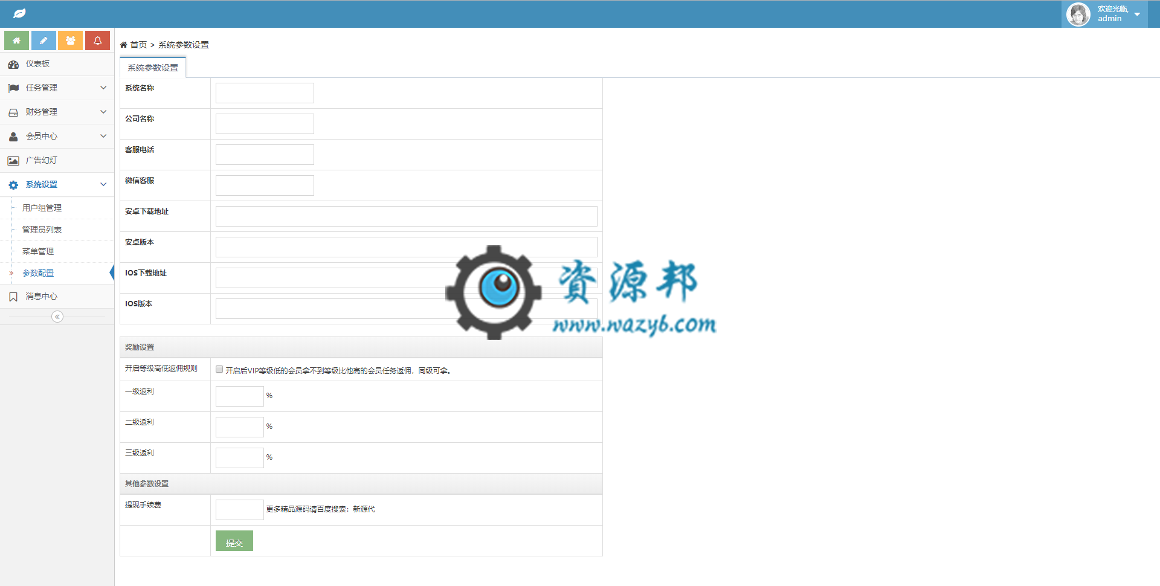The width and height of the screenshot is (1160, 586).
Task: Click the picture icon beside 广告幻灯
Action: (x=13, y=161)
